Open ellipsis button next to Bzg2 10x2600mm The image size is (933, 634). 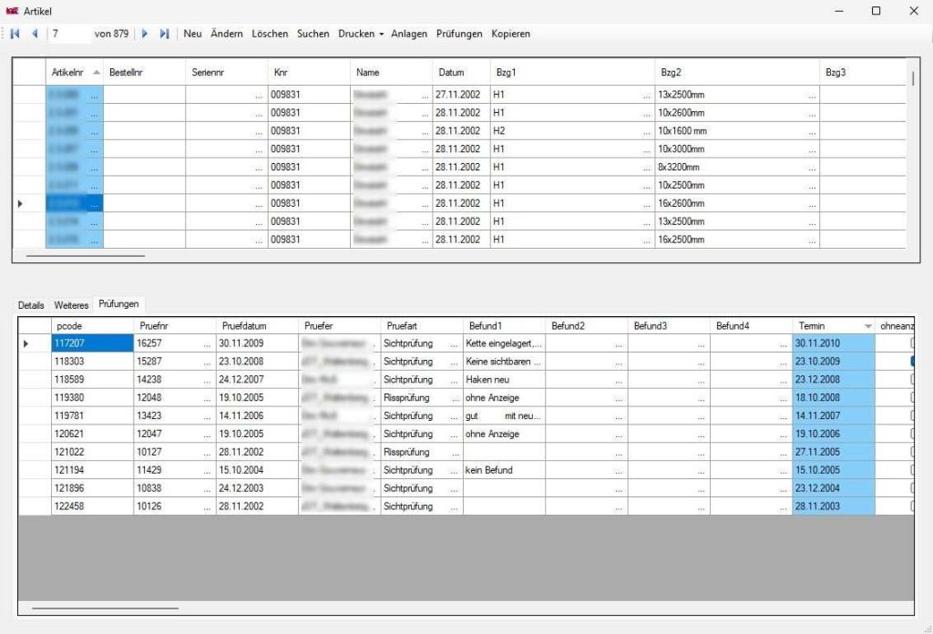pos(812,113)
